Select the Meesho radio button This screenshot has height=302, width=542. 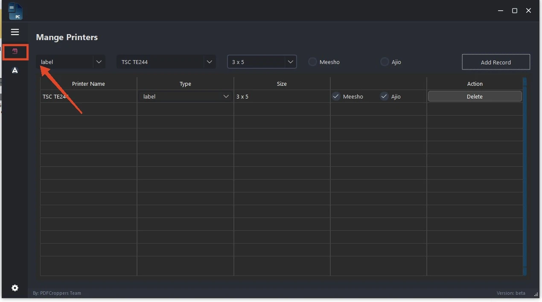point(313,62)
